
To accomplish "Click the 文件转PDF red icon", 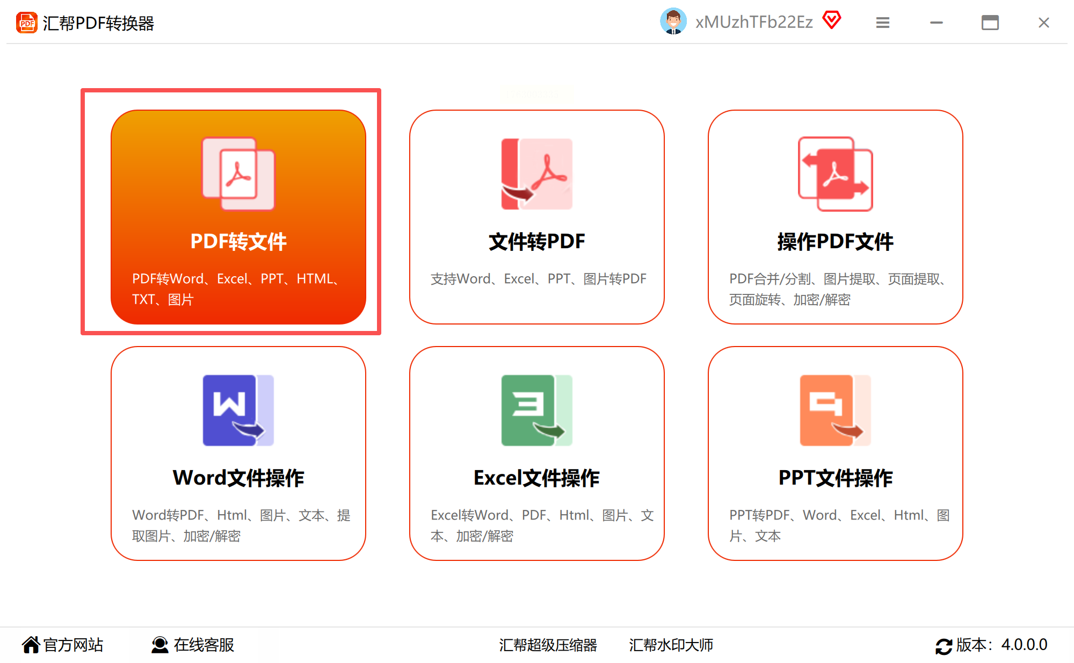I will pyautogui.click(x=536, y=174).
